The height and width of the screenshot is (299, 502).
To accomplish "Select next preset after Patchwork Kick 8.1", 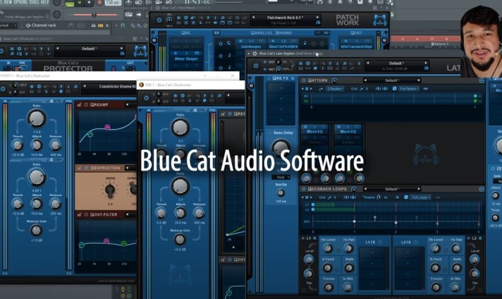I will pos(318,17).
